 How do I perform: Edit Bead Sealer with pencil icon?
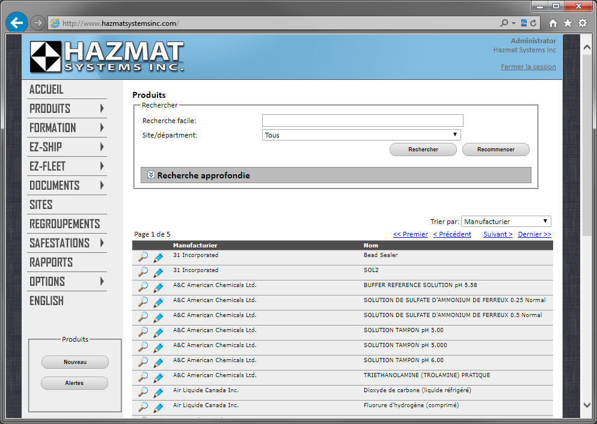click(158, 258)
